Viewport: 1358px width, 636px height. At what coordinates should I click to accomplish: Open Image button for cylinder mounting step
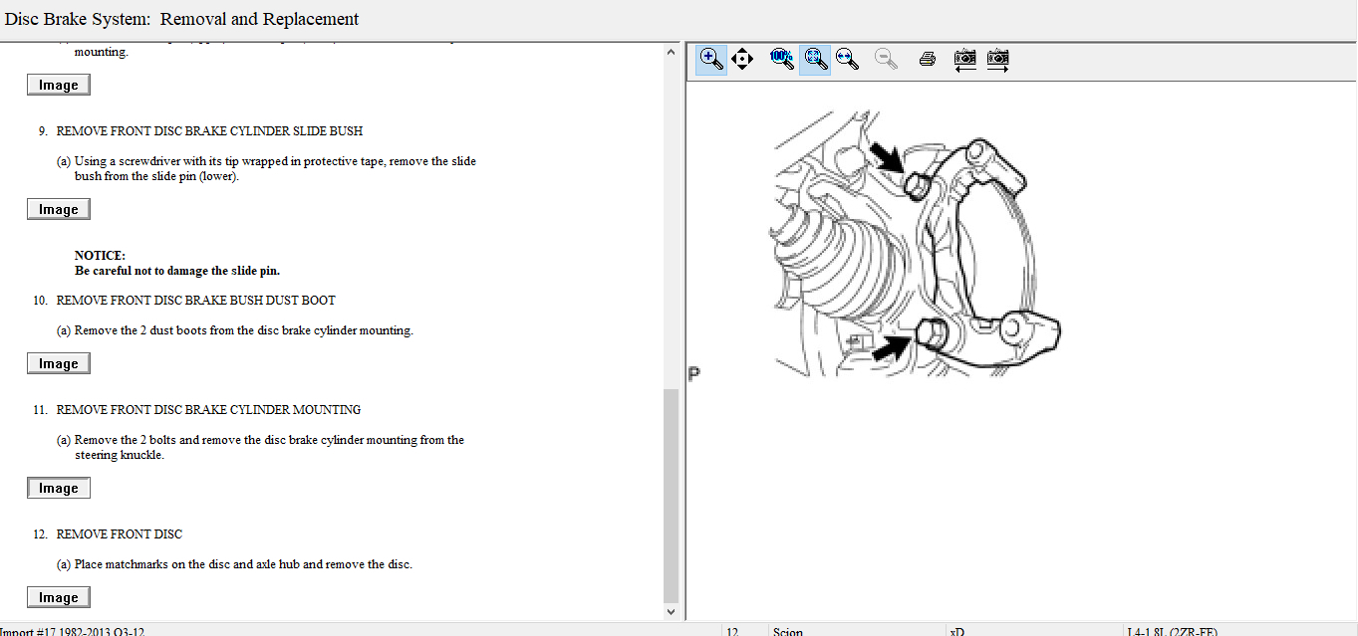point(59,489)
